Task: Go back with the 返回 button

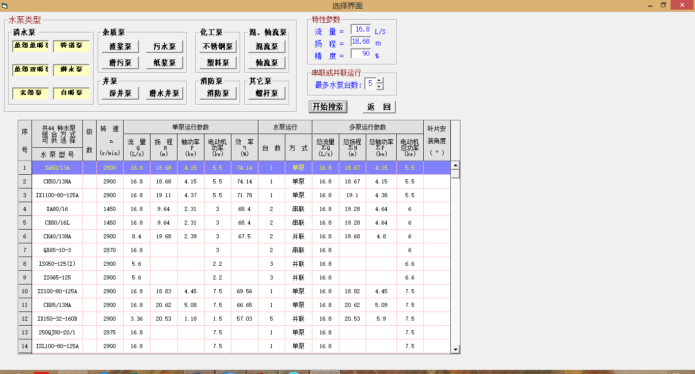Action: click(x=379, y=107)
